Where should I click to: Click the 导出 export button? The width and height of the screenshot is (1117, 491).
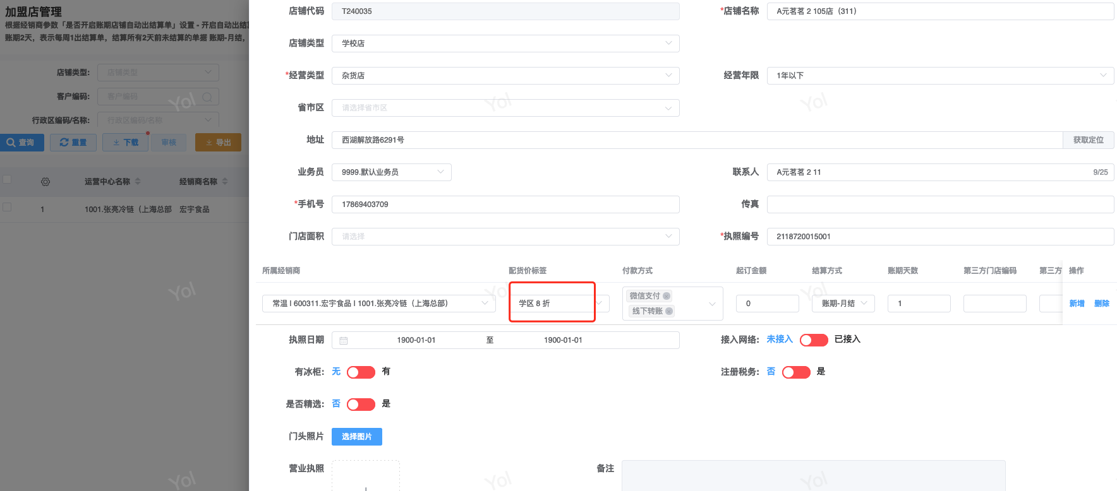coord(218,143)
